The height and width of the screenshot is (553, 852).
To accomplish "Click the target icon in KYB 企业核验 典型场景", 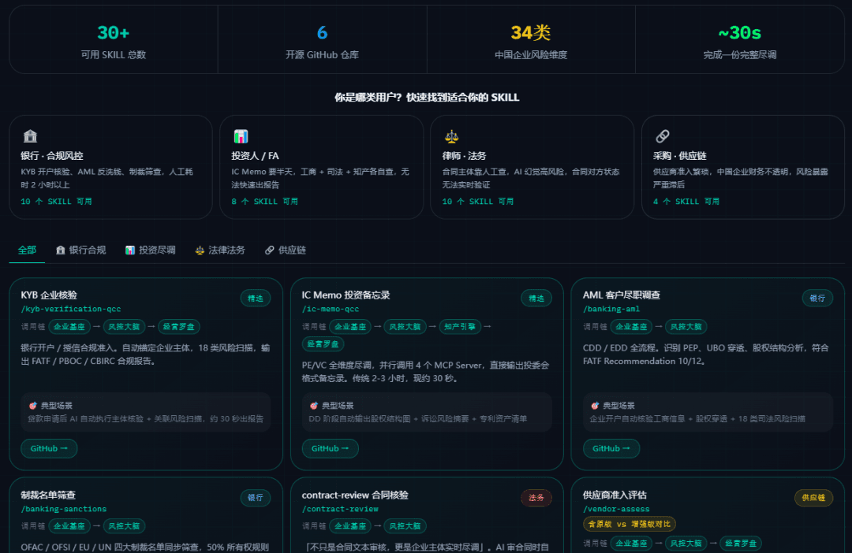I will (x=32, y=406).
